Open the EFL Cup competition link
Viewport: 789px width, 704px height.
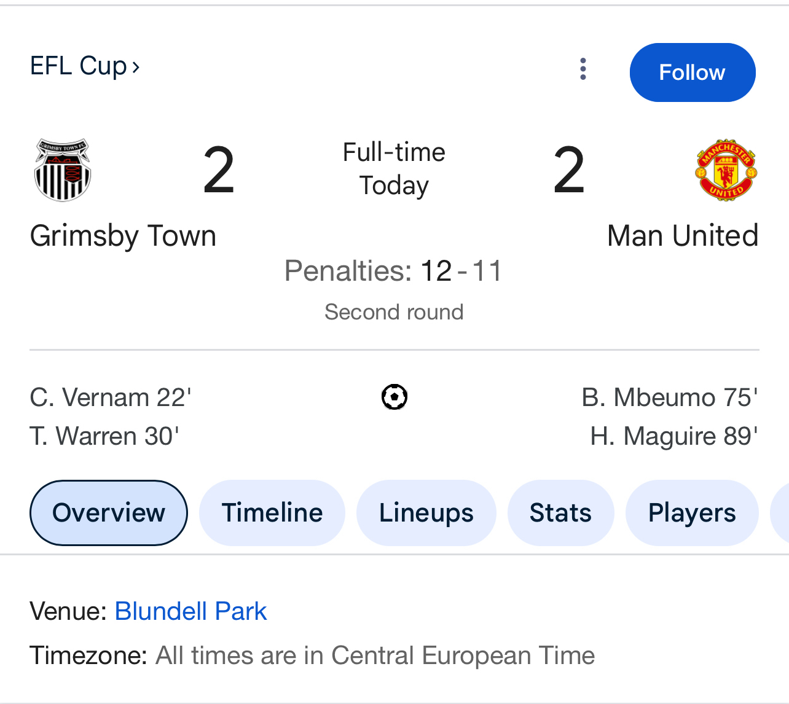[85, 66]
